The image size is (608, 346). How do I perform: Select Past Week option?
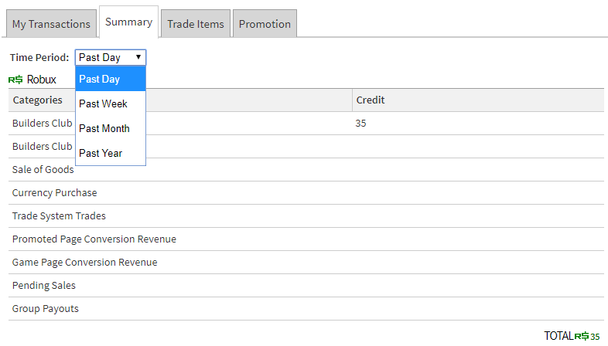click(x=111, y=103)
